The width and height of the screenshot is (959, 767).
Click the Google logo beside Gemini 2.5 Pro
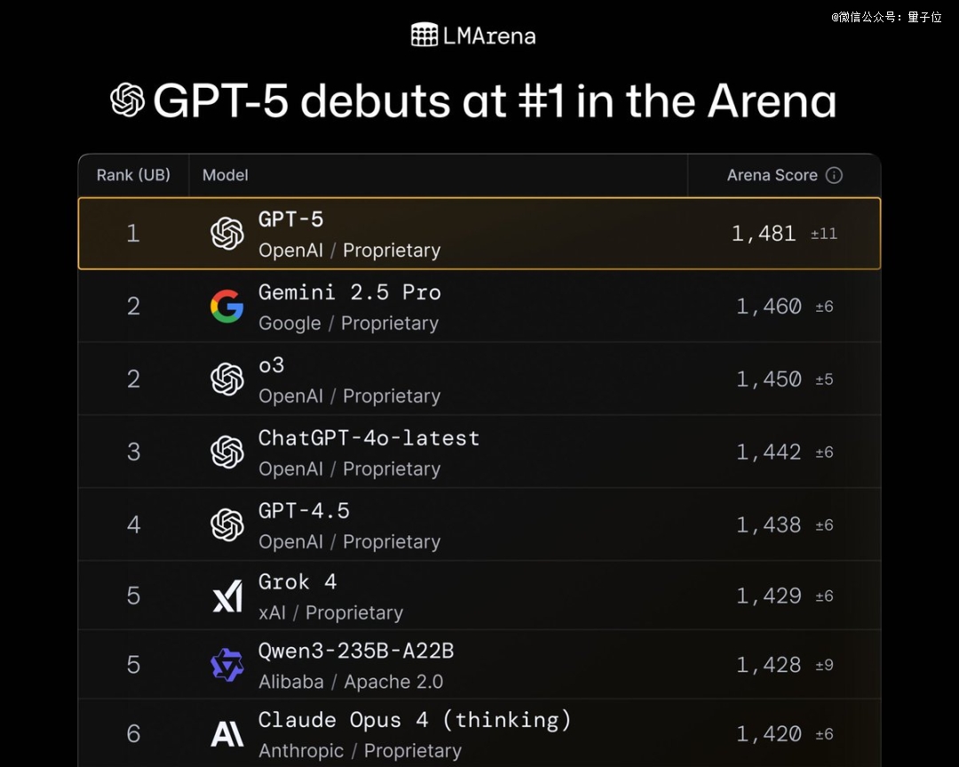(227, 306)
